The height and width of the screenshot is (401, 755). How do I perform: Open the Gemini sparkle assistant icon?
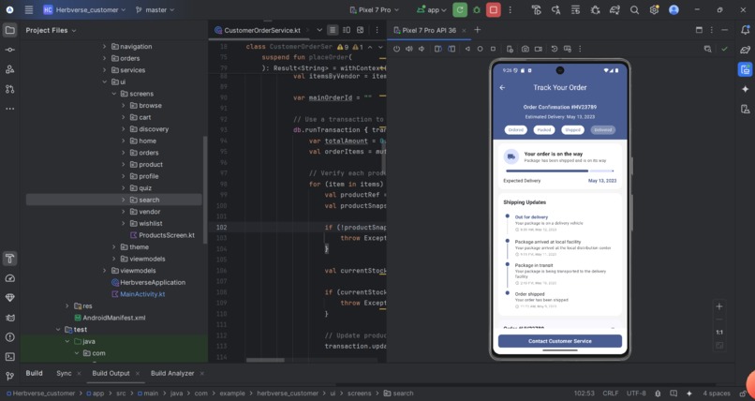coord(746,89)
